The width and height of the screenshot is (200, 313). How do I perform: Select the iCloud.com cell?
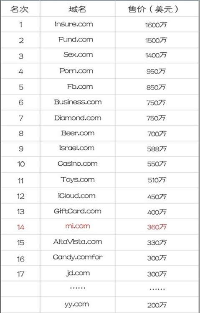click(x=77, y=196)
